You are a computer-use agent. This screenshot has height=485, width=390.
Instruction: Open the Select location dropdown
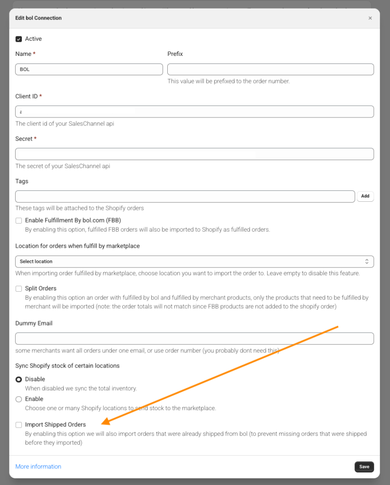click(x=194, y=261)
